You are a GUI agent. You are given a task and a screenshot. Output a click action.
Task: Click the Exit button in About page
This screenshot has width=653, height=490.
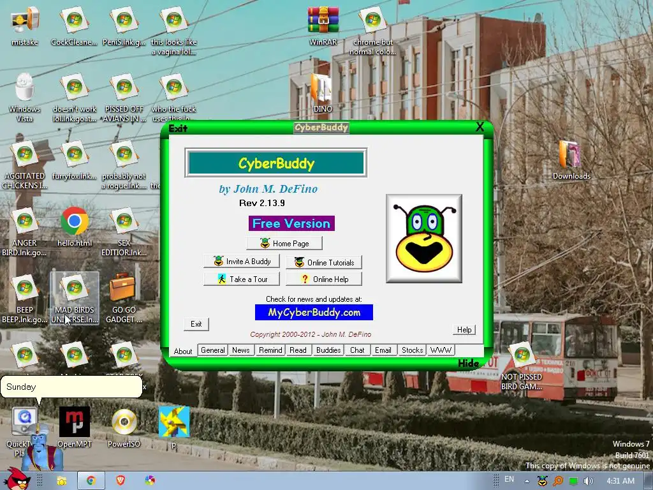(196, 324)
